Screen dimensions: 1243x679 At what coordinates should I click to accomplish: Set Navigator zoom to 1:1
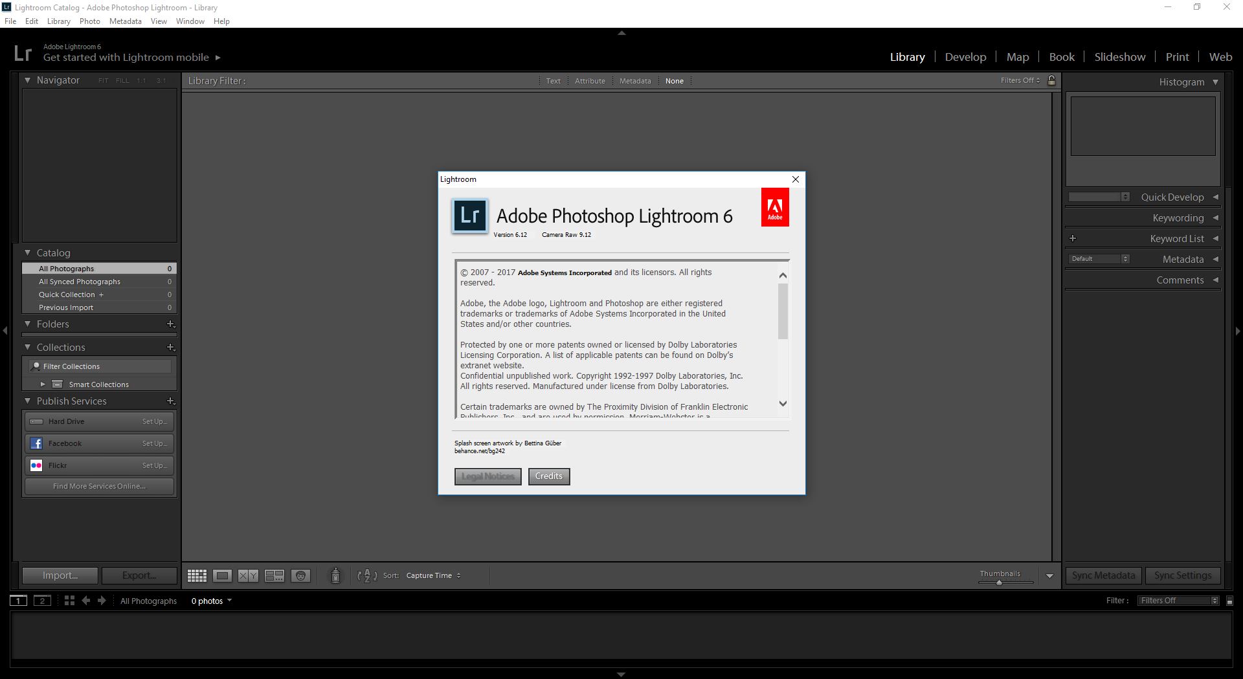(142, 80)
